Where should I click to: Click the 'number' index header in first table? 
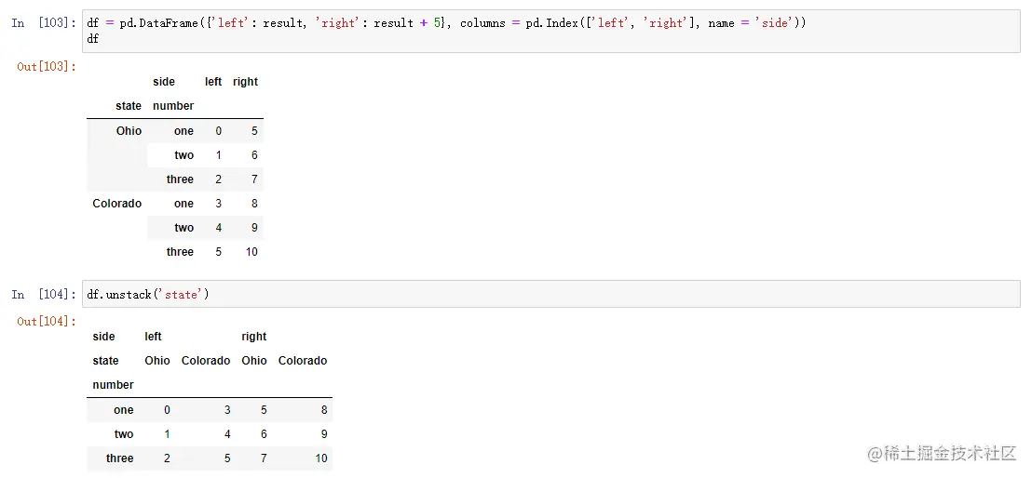click(173, 106)
